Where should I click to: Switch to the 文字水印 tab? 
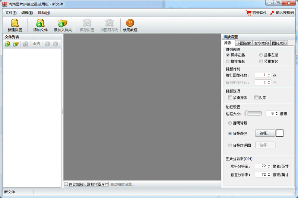[x=261, y=43]
